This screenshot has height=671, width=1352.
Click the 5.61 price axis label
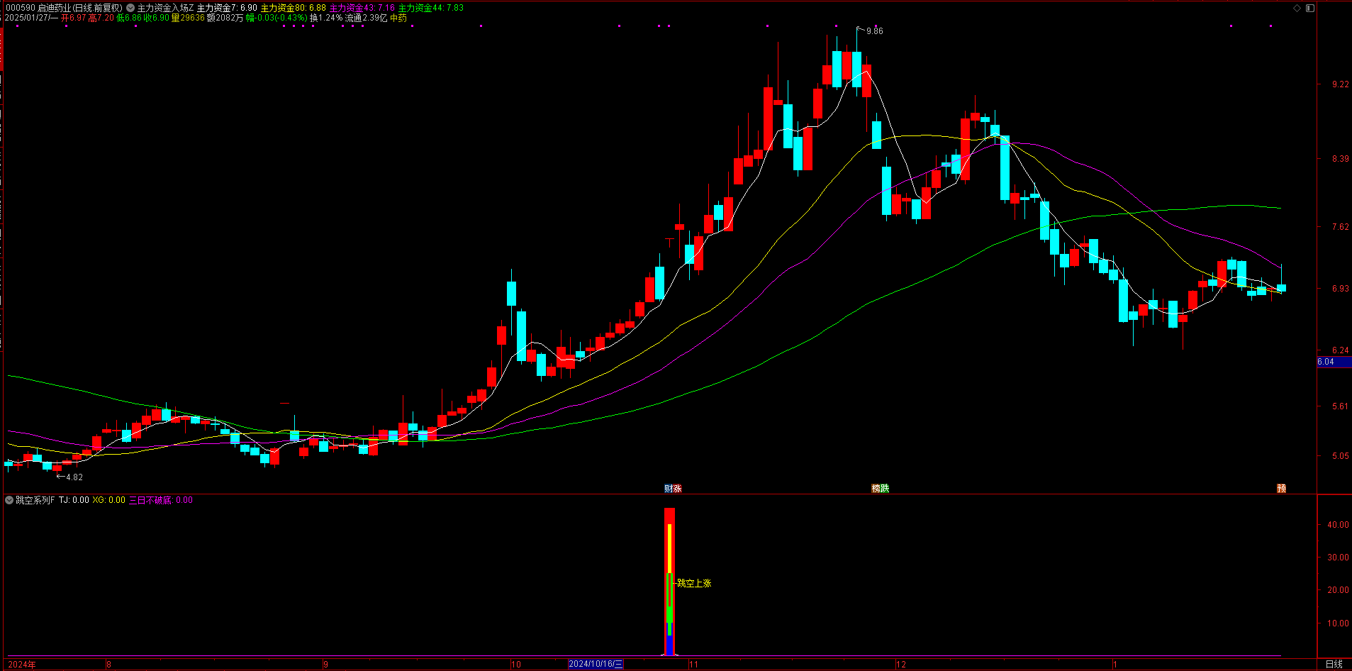click(x=1340, y=406)
